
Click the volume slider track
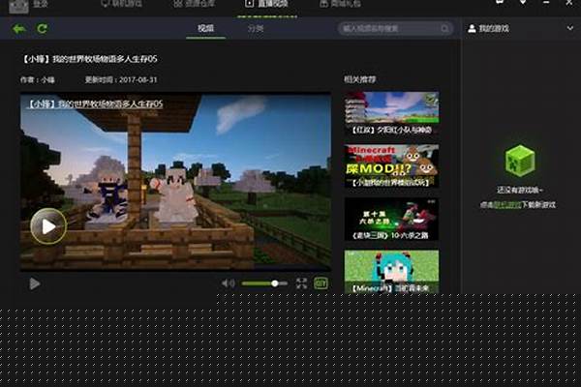pyautogui.click(x=264, y=283)
